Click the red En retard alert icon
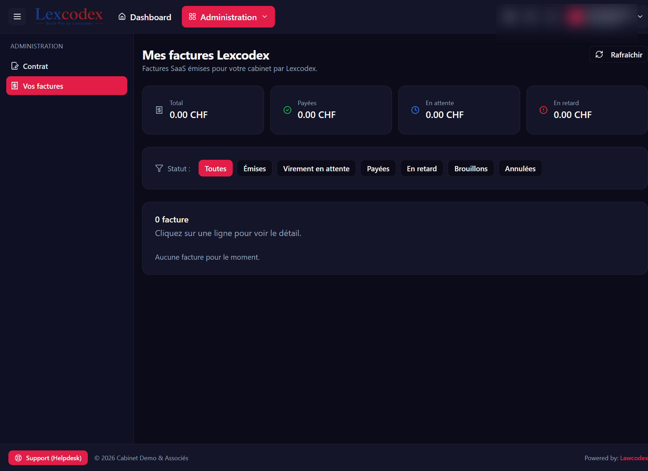Image resolution: width=648 pixels, height=471 pixels. pyautogui.click(x=543, y=110)
